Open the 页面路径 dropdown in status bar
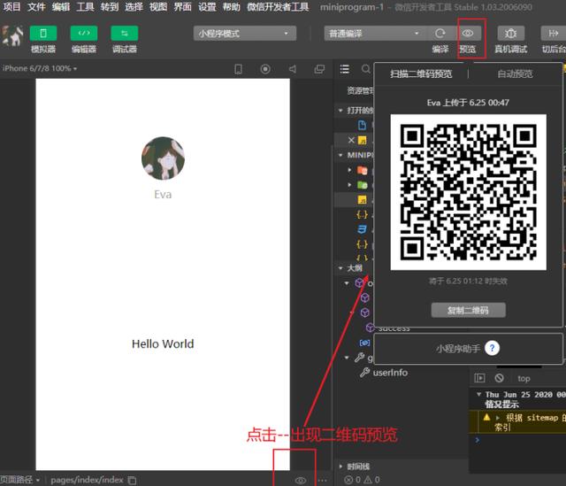 point(19,480)
